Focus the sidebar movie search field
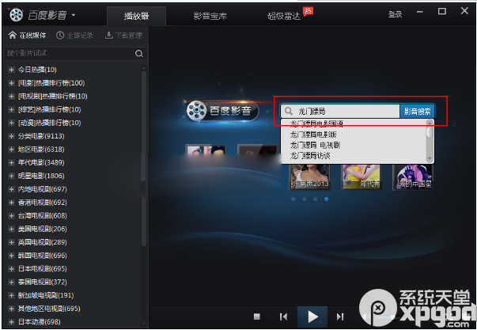This screenshot has width=477, height=330. click(70, 53)
